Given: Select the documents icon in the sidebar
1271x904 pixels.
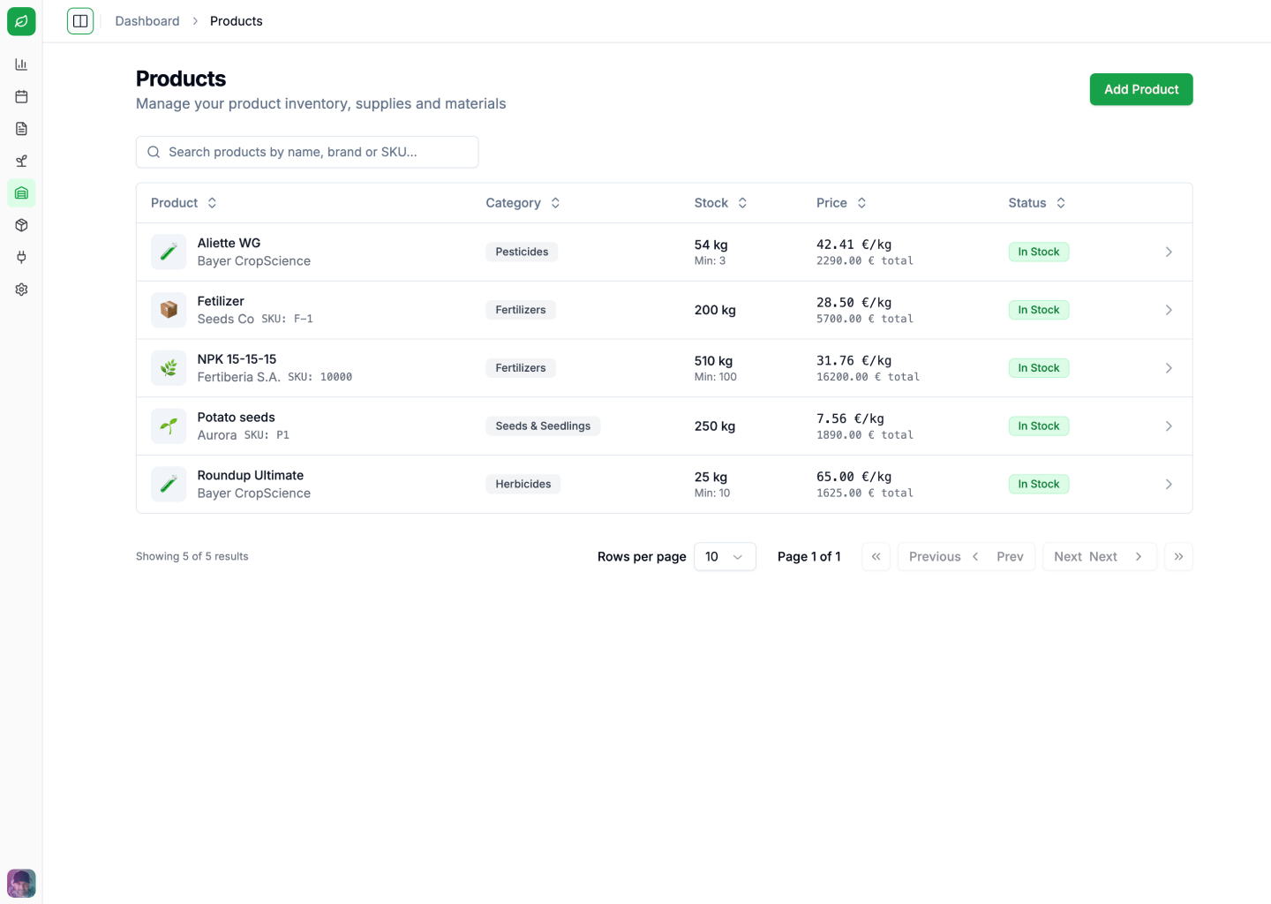Looking at the screenshot, I should 21,128.
